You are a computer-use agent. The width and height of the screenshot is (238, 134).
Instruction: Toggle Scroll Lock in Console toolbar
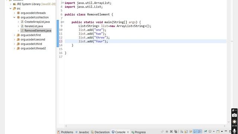coord(186,132)
